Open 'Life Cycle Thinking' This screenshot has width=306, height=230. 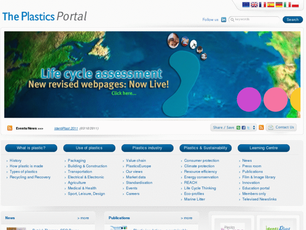tap(200, 188)
